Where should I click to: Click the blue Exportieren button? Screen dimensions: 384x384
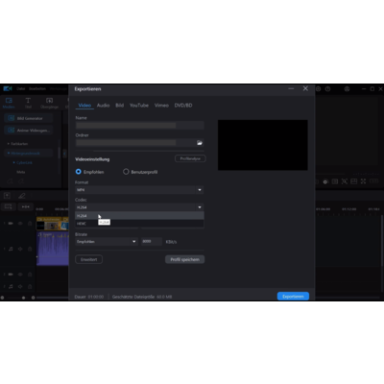coord(293,297)
